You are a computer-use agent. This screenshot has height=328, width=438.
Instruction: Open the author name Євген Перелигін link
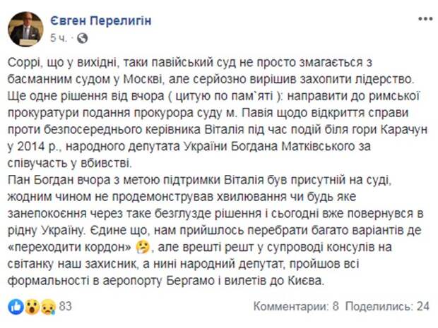tap(101, 20)
